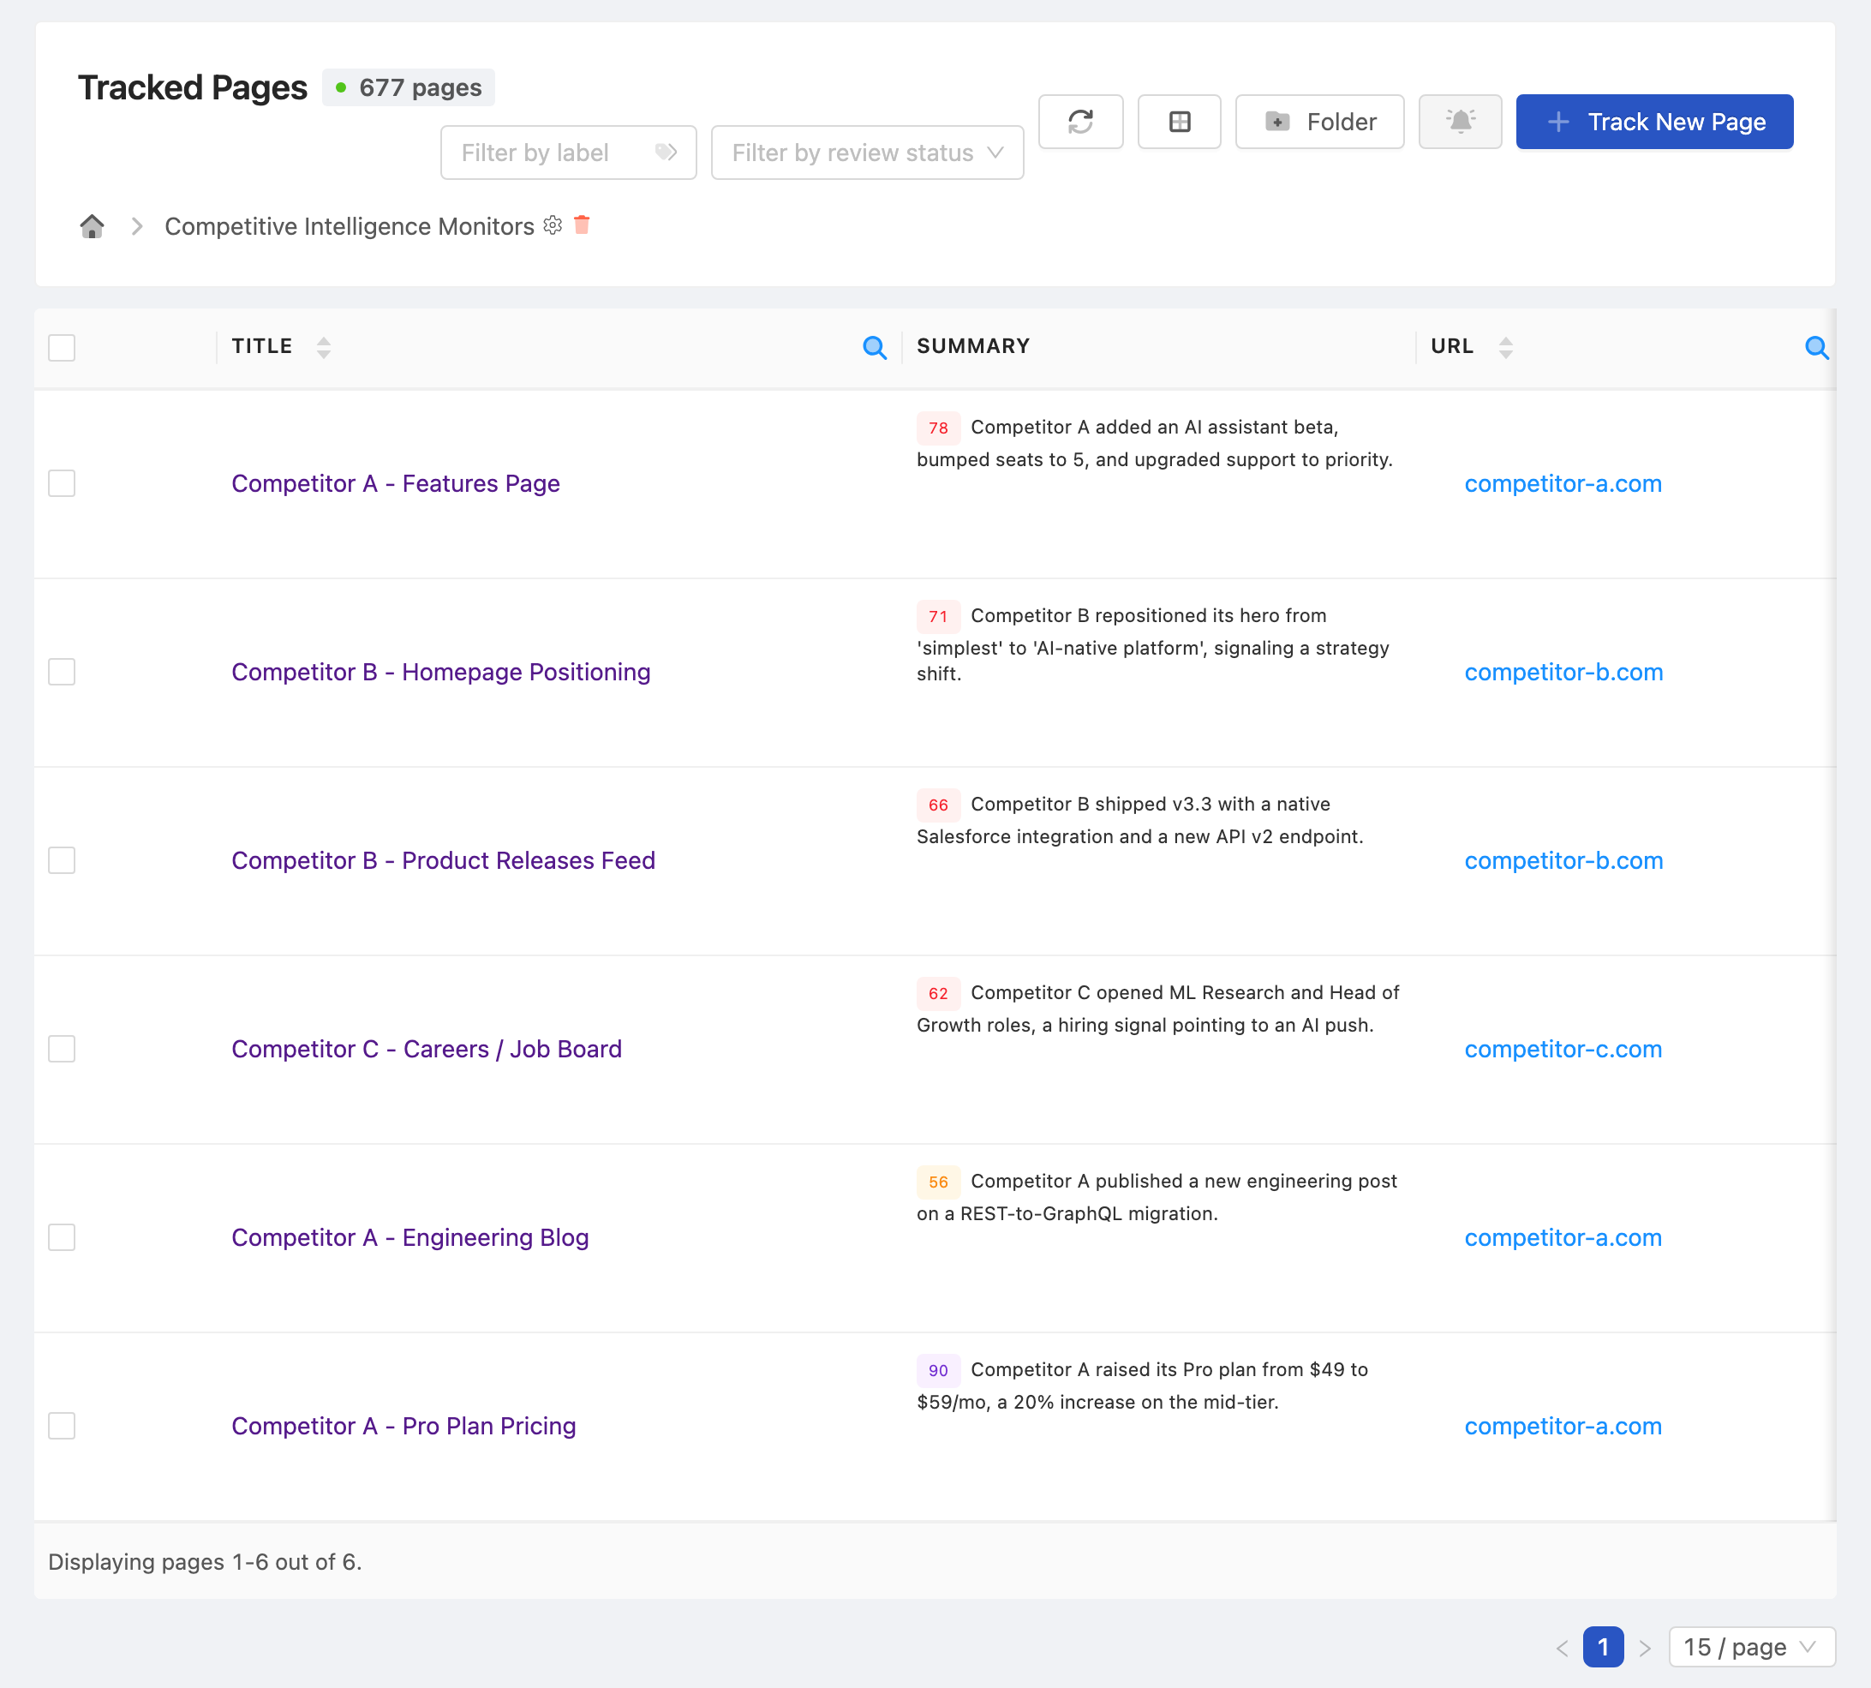Open Competitor A - Engineering Blog link
Screen dimensions: 1871x1688
click(x=409, y=1237)
